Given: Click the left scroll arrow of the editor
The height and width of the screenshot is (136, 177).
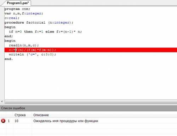Looking at the screenshot, I should click(x=2, y=101).
